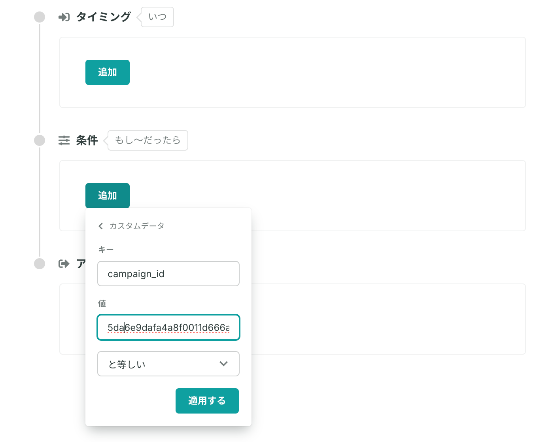Click the empty timing card area
This screenshot has width=537, height=442.
click(x=293, y=72)
